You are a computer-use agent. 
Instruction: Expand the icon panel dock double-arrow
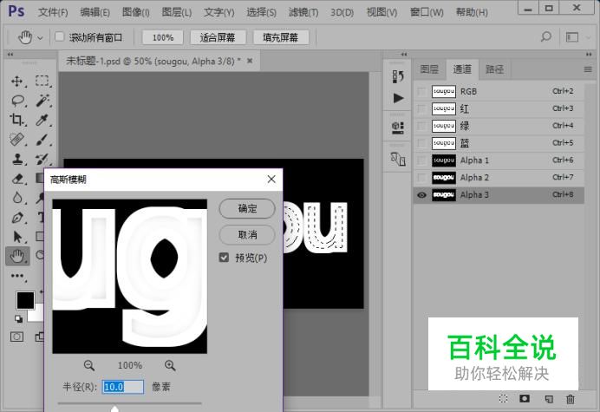click(x=404, y=55)
